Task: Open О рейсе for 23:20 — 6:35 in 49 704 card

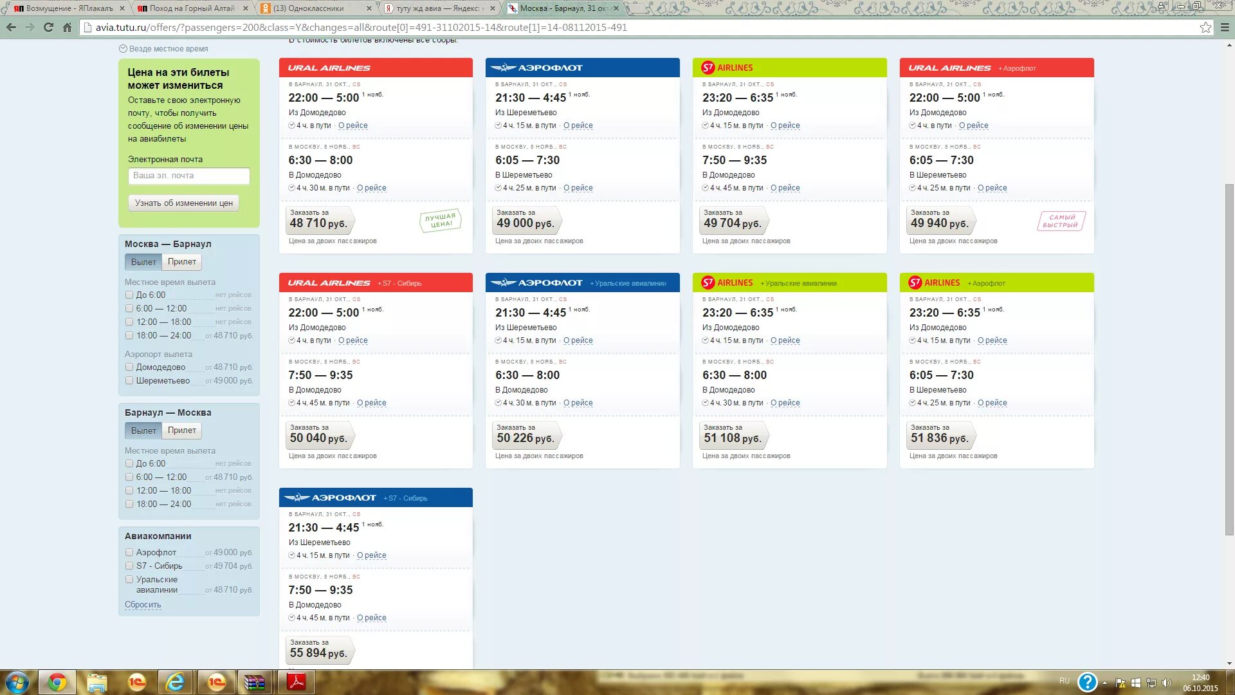Action: pos(785,126)
